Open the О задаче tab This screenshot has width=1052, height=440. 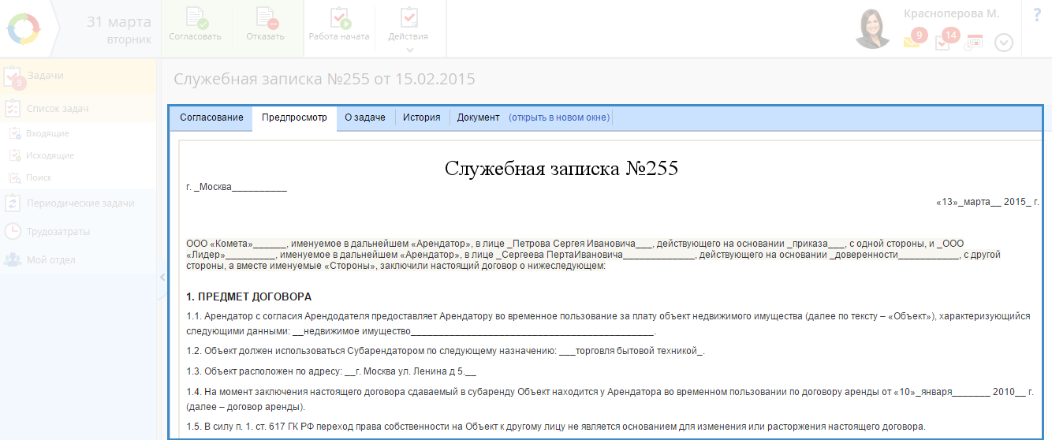[364, 117]
